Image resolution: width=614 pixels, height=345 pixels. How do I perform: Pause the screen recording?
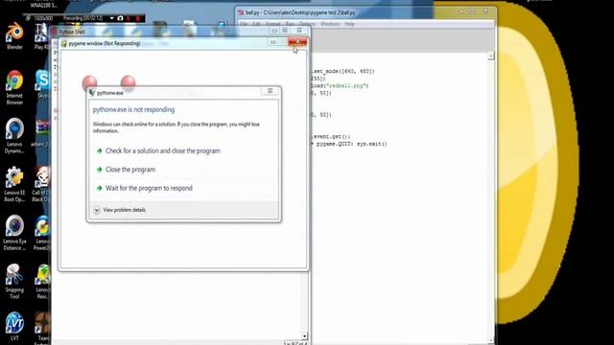coord(129,18)
